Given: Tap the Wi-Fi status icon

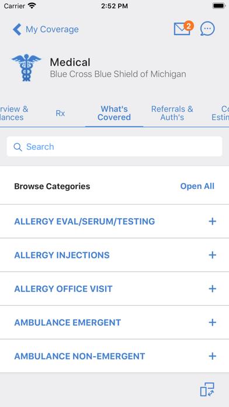Looking at the screenshot, I should point(32,6).
